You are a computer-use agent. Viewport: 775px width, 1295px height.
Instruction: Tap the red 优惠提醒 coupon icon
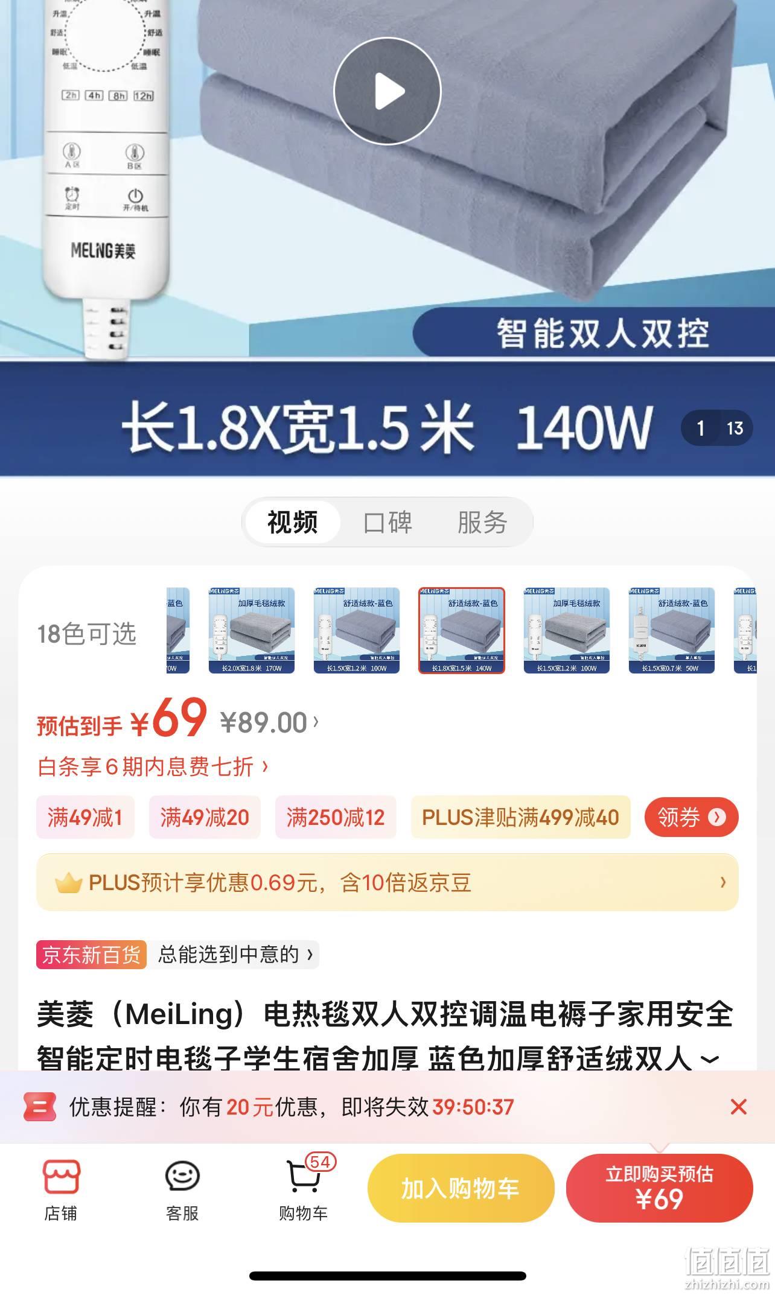tap(40, 1107)
